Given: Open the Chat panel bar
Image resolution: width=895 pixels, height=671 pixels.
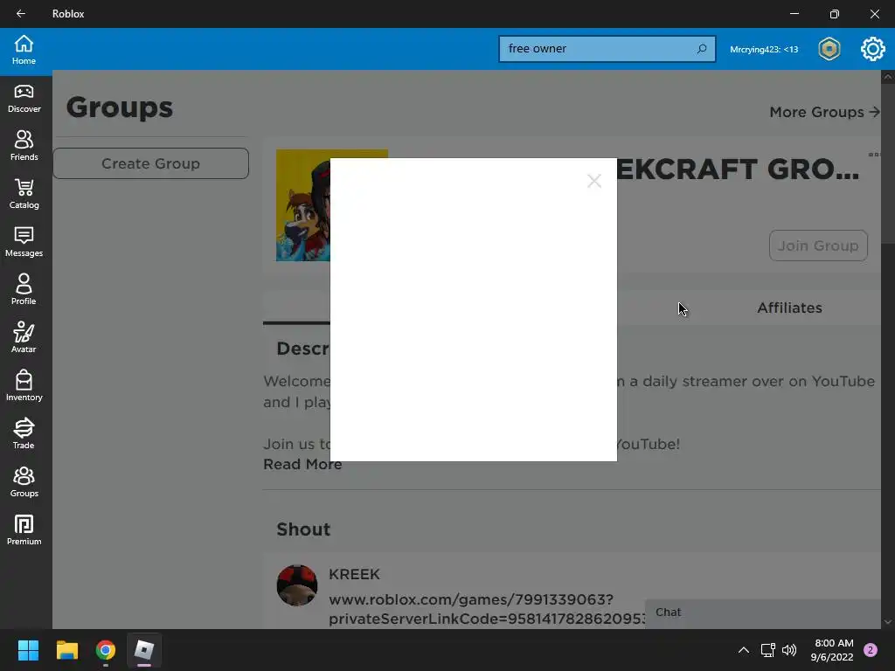Looking at the screenshot, I should (763, 612).
